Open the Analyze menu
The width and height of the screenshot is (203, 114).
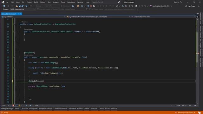[56, 2]
